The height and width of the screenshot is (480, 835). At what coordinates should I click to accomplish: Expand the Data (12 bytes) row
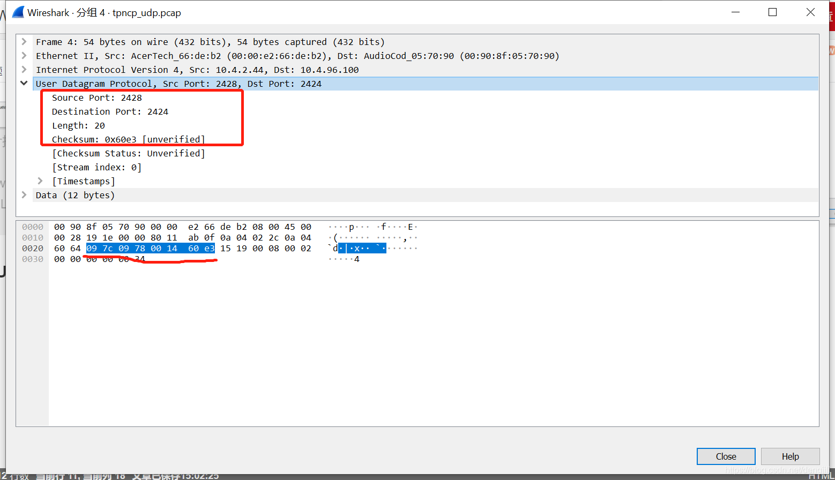point(24,195)
